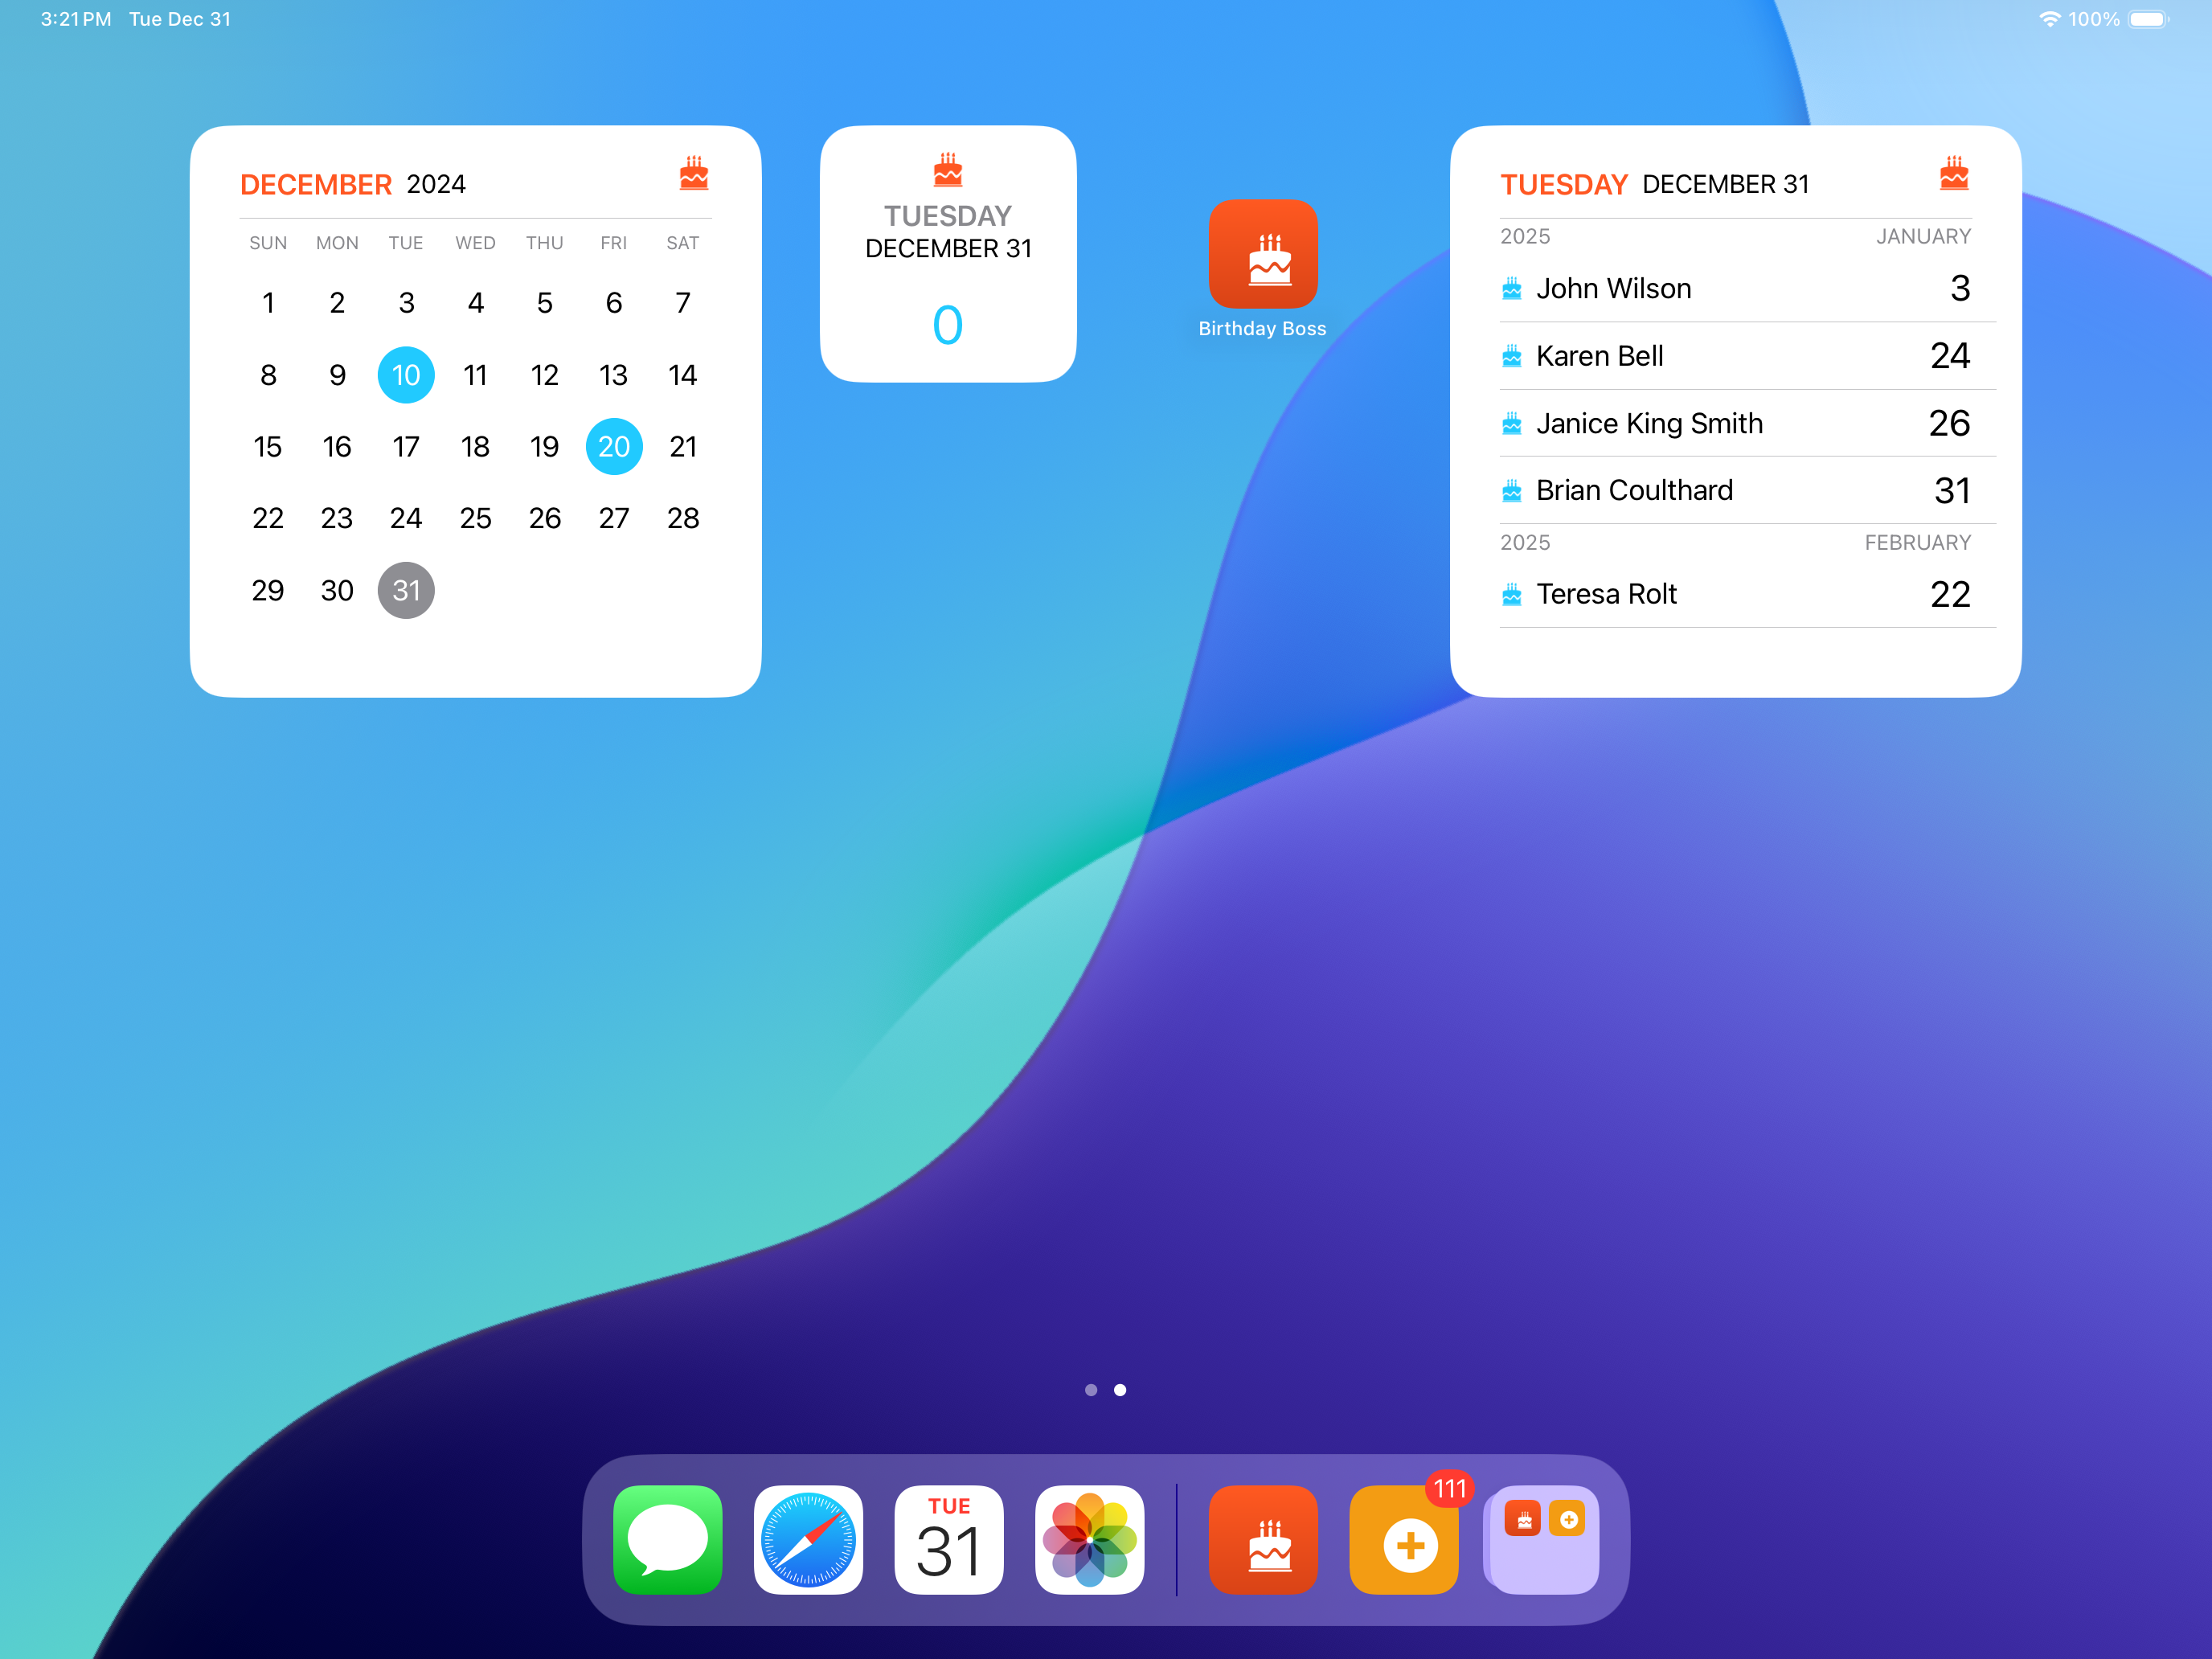Viewport: 2212px width, 1659px height.
Task: Open Janice King Smith birthday entry
Action: (1748, 424)
